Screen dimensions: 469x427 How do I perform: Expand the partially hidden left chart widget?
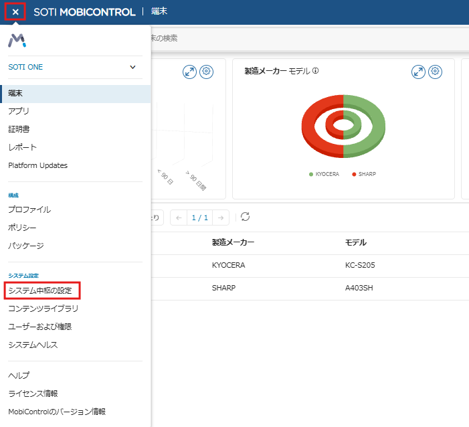click(x=189, y=72)
